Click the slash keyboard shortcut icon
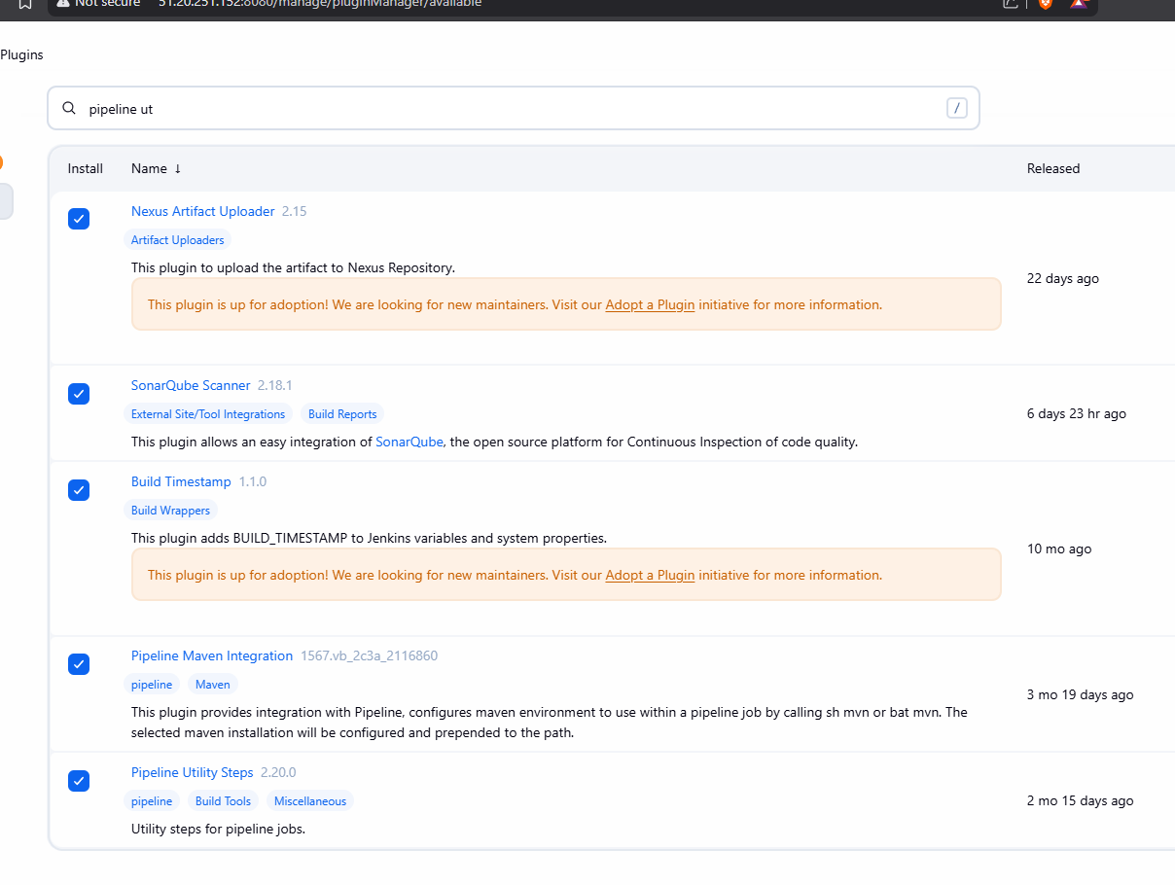Screen dimensions: 1175x885 957,108
